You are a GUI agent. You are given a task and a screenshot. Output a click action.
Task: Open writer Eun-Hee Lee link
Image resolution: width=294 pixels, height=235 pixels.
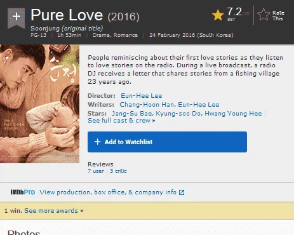199,105
